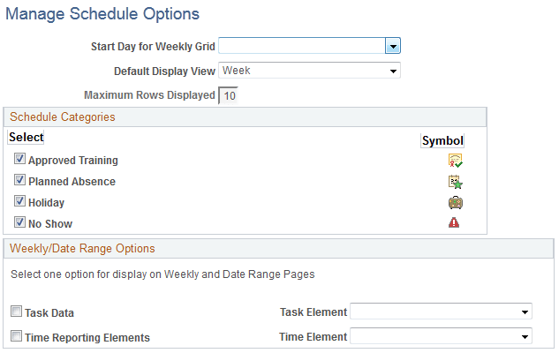The width and height of the screenshot is (559, 353).
Task: Click the No Show warning icon
Action: tap(455, 223)
